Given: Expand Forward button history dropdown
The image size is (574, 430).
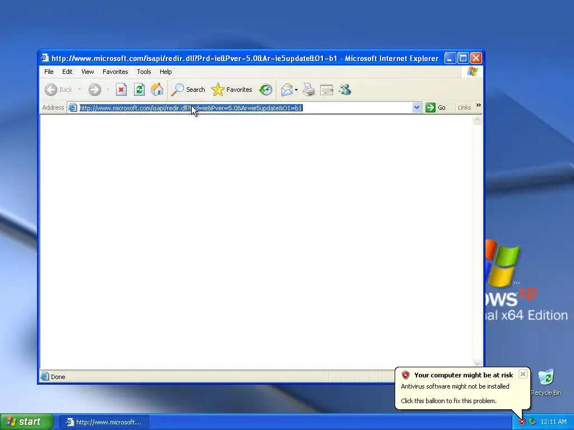Looking at the screenshot, I should click(x=108, y=90).
